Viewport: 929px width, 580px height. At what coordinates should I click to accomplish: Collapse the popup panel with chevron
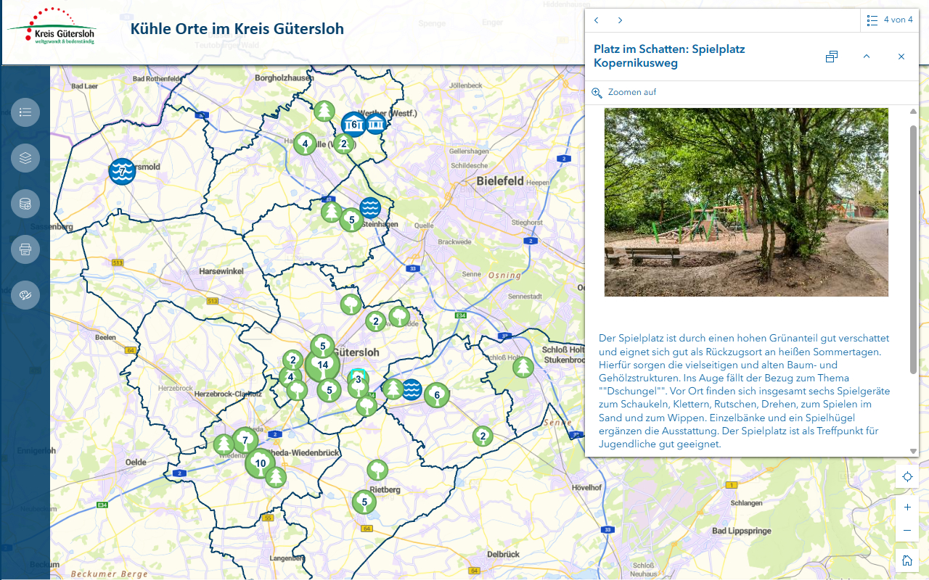(x=867, y=57)
